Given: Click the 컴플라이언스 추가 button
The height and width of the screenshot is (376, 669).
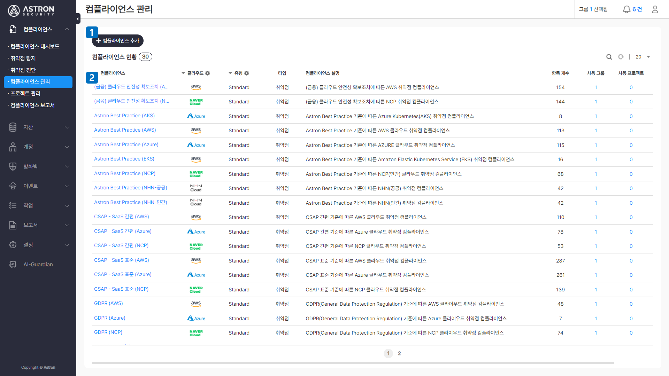Looking at the screenshot, I should click(x=118, y=41).
